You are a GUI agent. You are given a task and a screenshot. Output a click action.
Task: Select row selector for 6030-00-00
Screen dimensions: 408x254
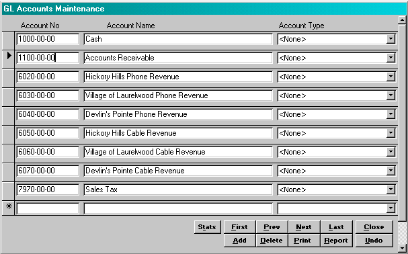point(8,97)
